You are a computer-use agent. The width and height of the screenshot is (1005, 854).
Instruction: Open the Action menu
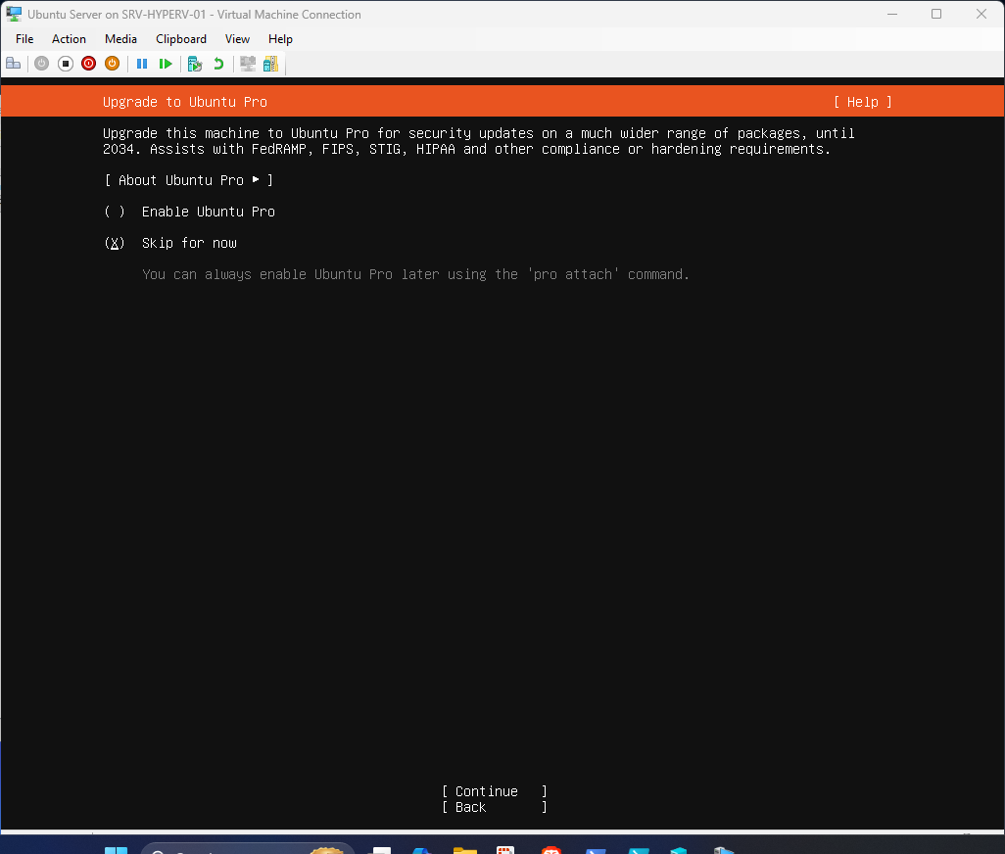pos(69,39)
